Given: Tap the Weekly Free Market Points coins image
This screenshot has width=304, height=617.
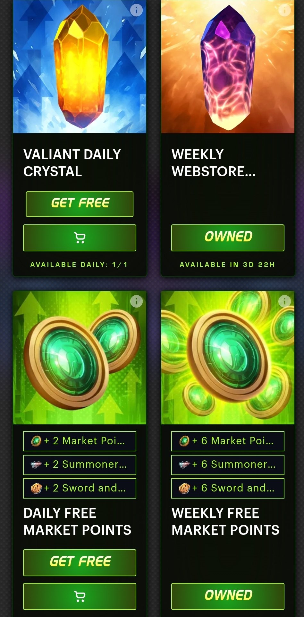Looking at the screenshot, I should tap(228, 358).
